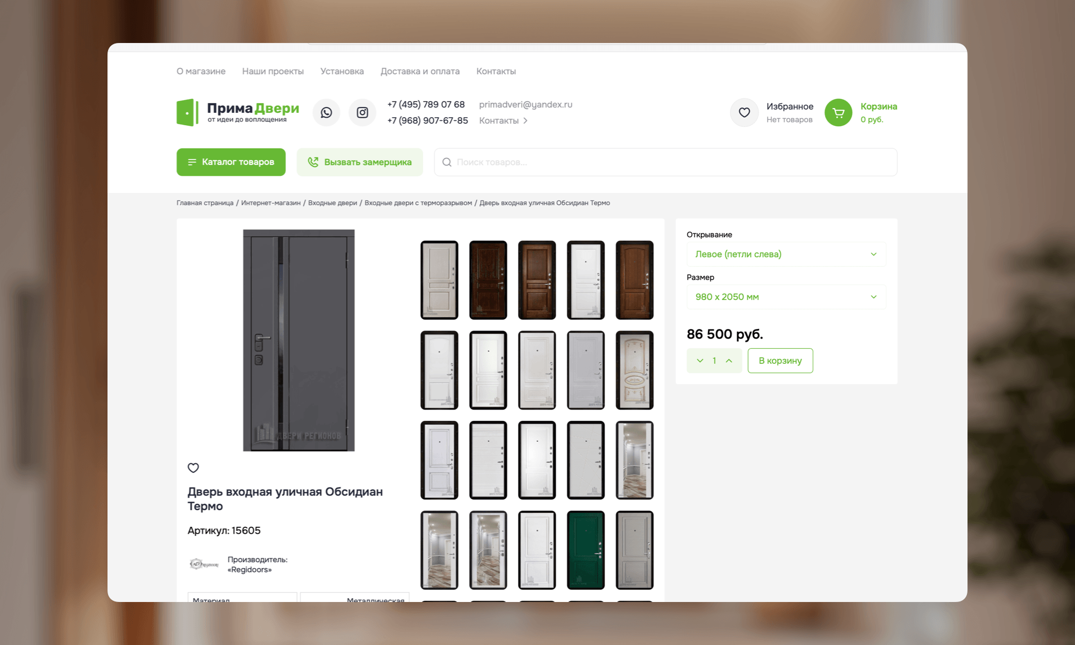Select the dark green door finish thumbnail
1075x645 pixels.
pos(585,550)
